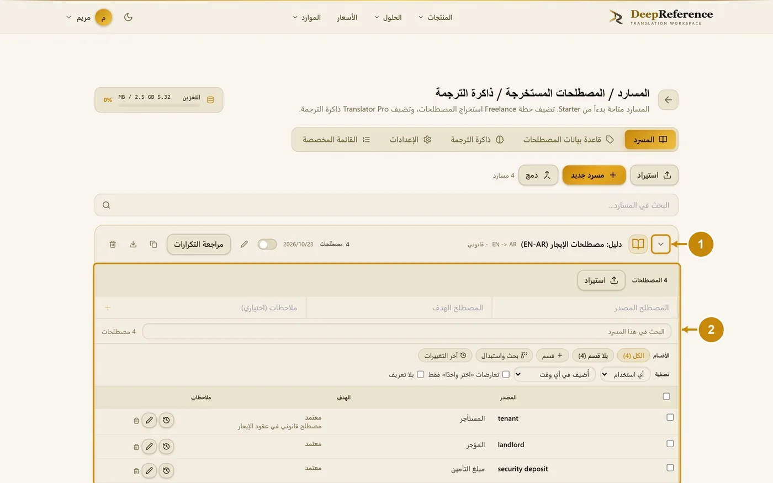
Task: Click the دمج merge button
Action: point(538,175)
